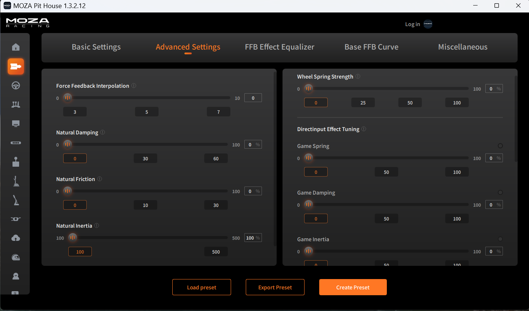
Task: Set Natural Friction preset to 10
Action: pyautogui.click(x=145, y=205)
